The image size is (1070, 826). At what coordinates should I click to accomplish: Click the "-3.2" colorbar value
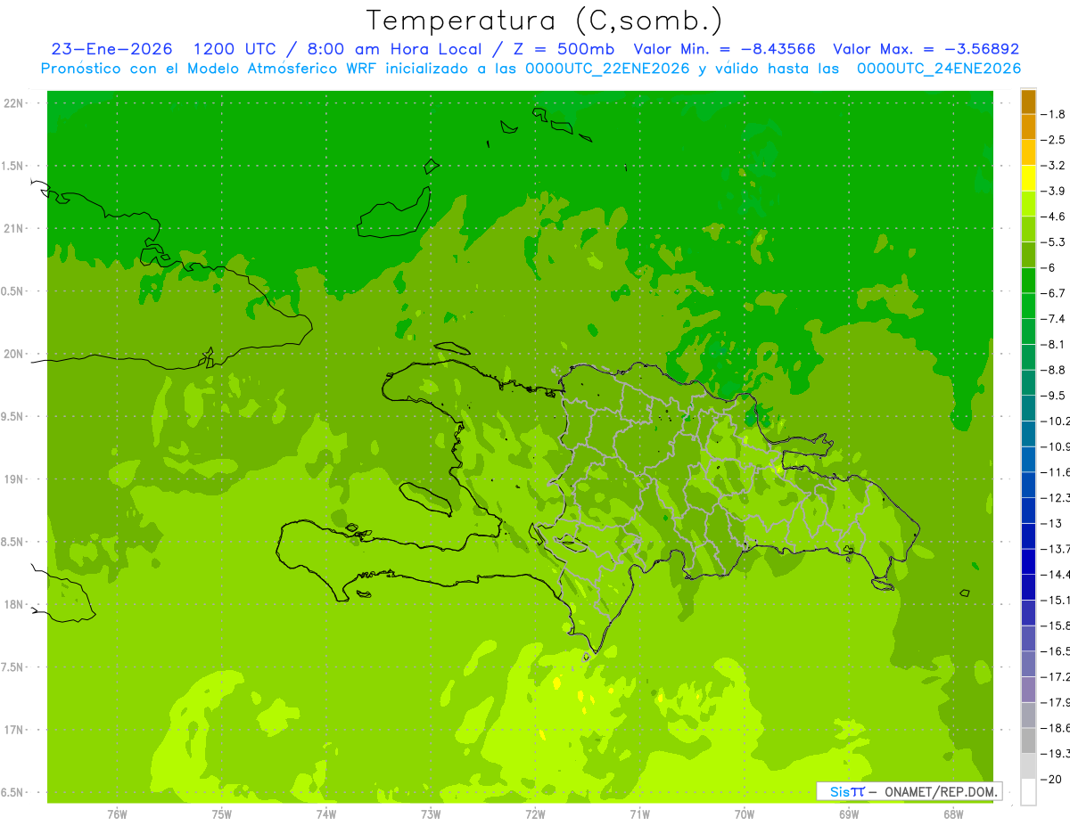pos(1053,166)
